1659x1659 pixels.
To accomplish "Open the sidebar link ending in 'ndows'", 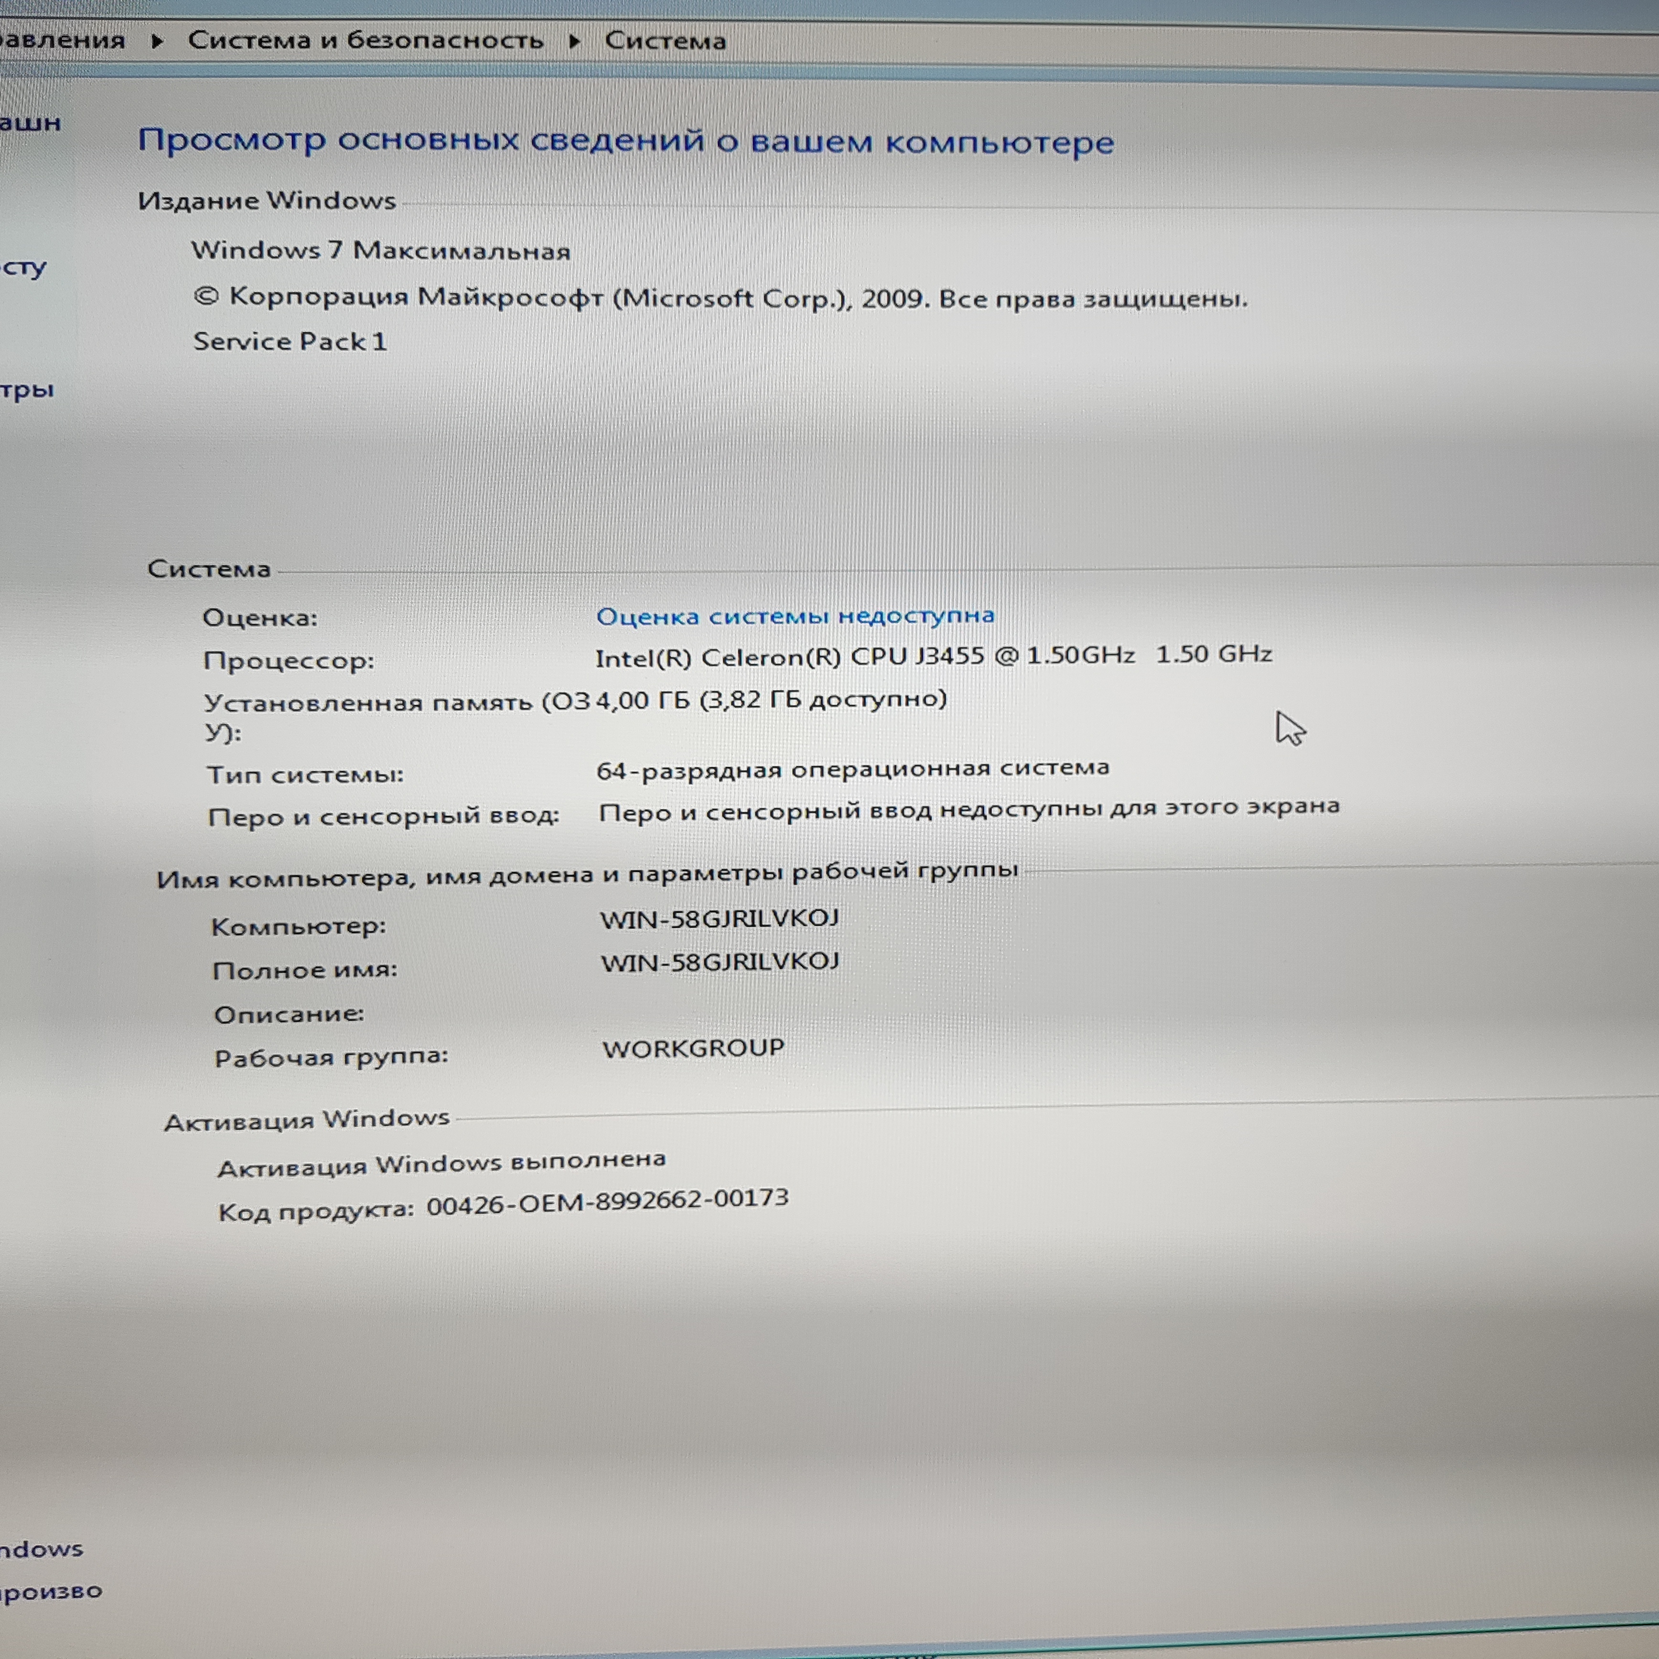I will click(x=41, y=1549).
